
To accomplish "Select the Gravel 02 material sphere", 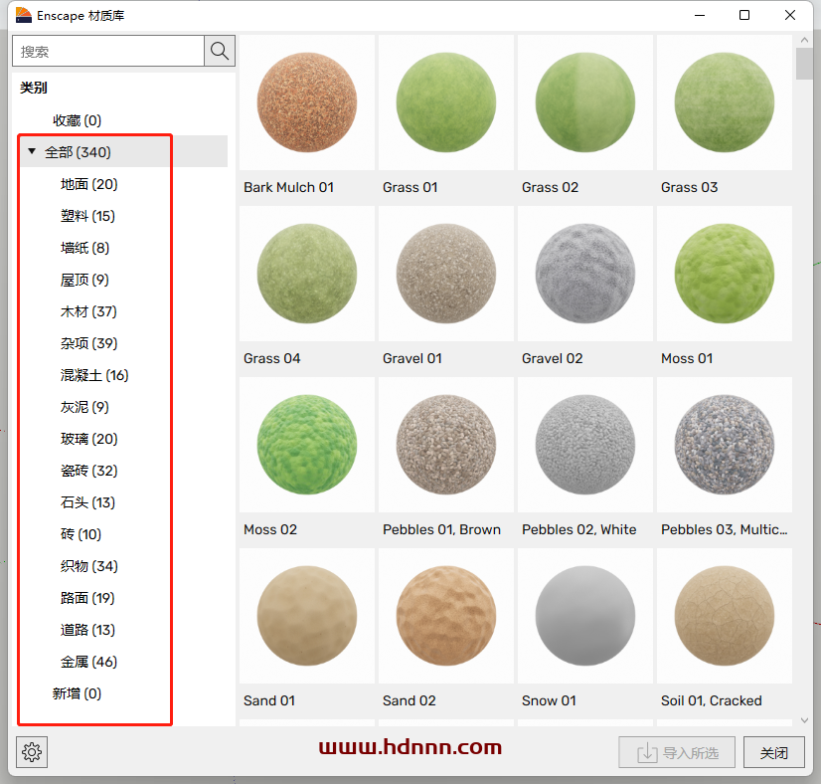I will coord(585,274).
